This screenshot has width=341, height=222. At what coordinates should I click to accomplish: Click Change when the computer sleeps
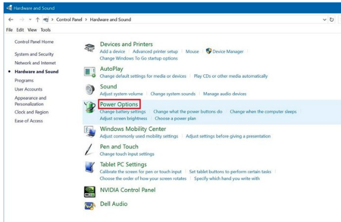[263, 112]
